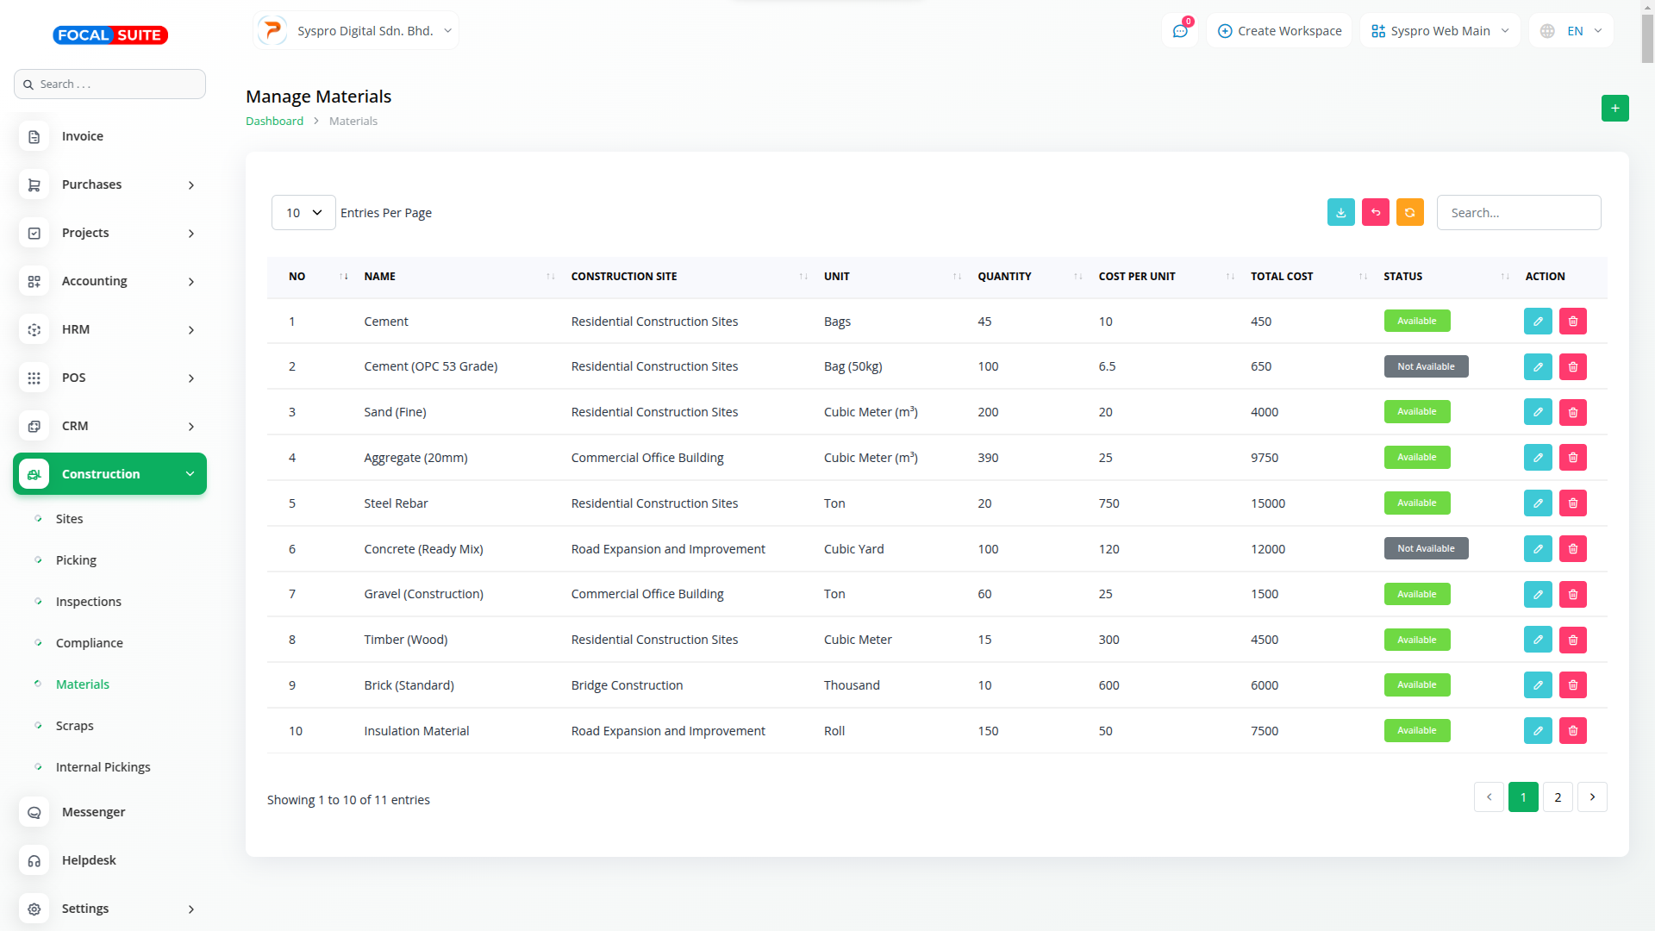Image resolution: width=1655 pixels, height=931 pixels.
Task: Delete the Steel Rebar material
Action: click(1572, 503)
